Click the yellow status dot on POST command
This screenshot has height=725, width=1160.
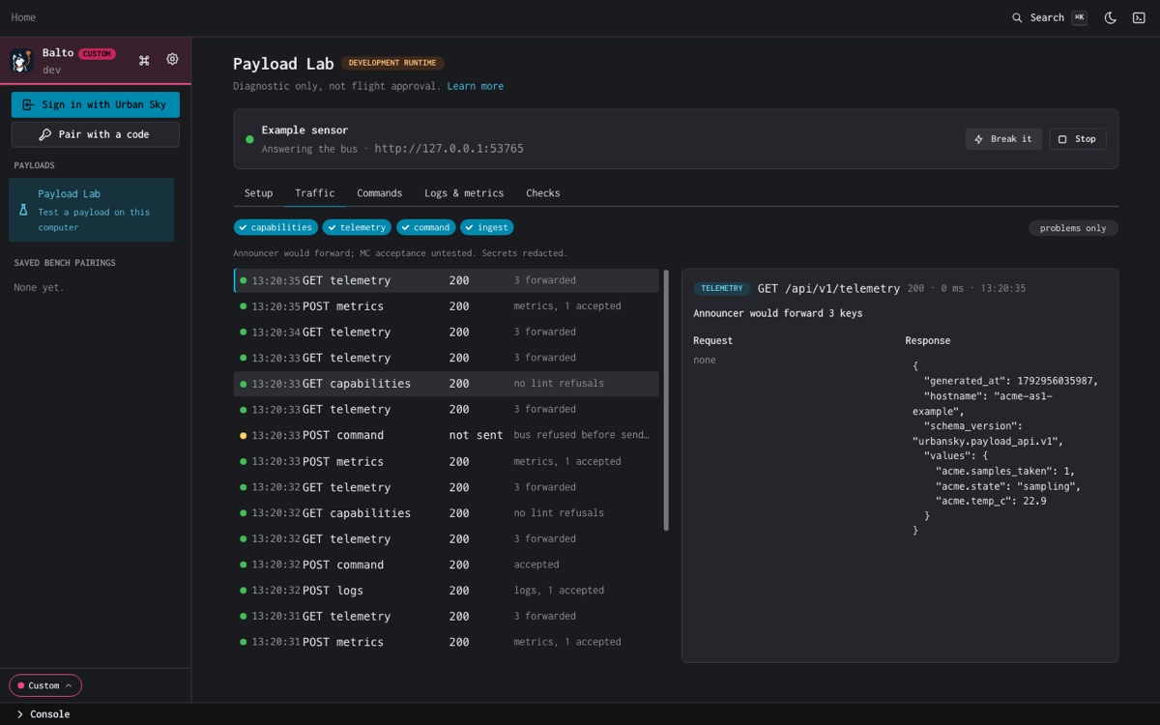243,436
